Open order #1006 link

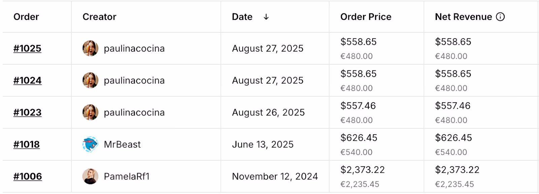[28, 176]
